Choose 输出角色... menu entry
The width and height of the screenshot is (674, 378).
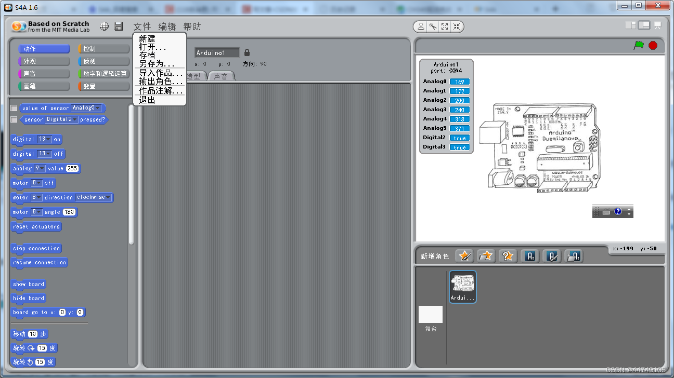[160, 82]
